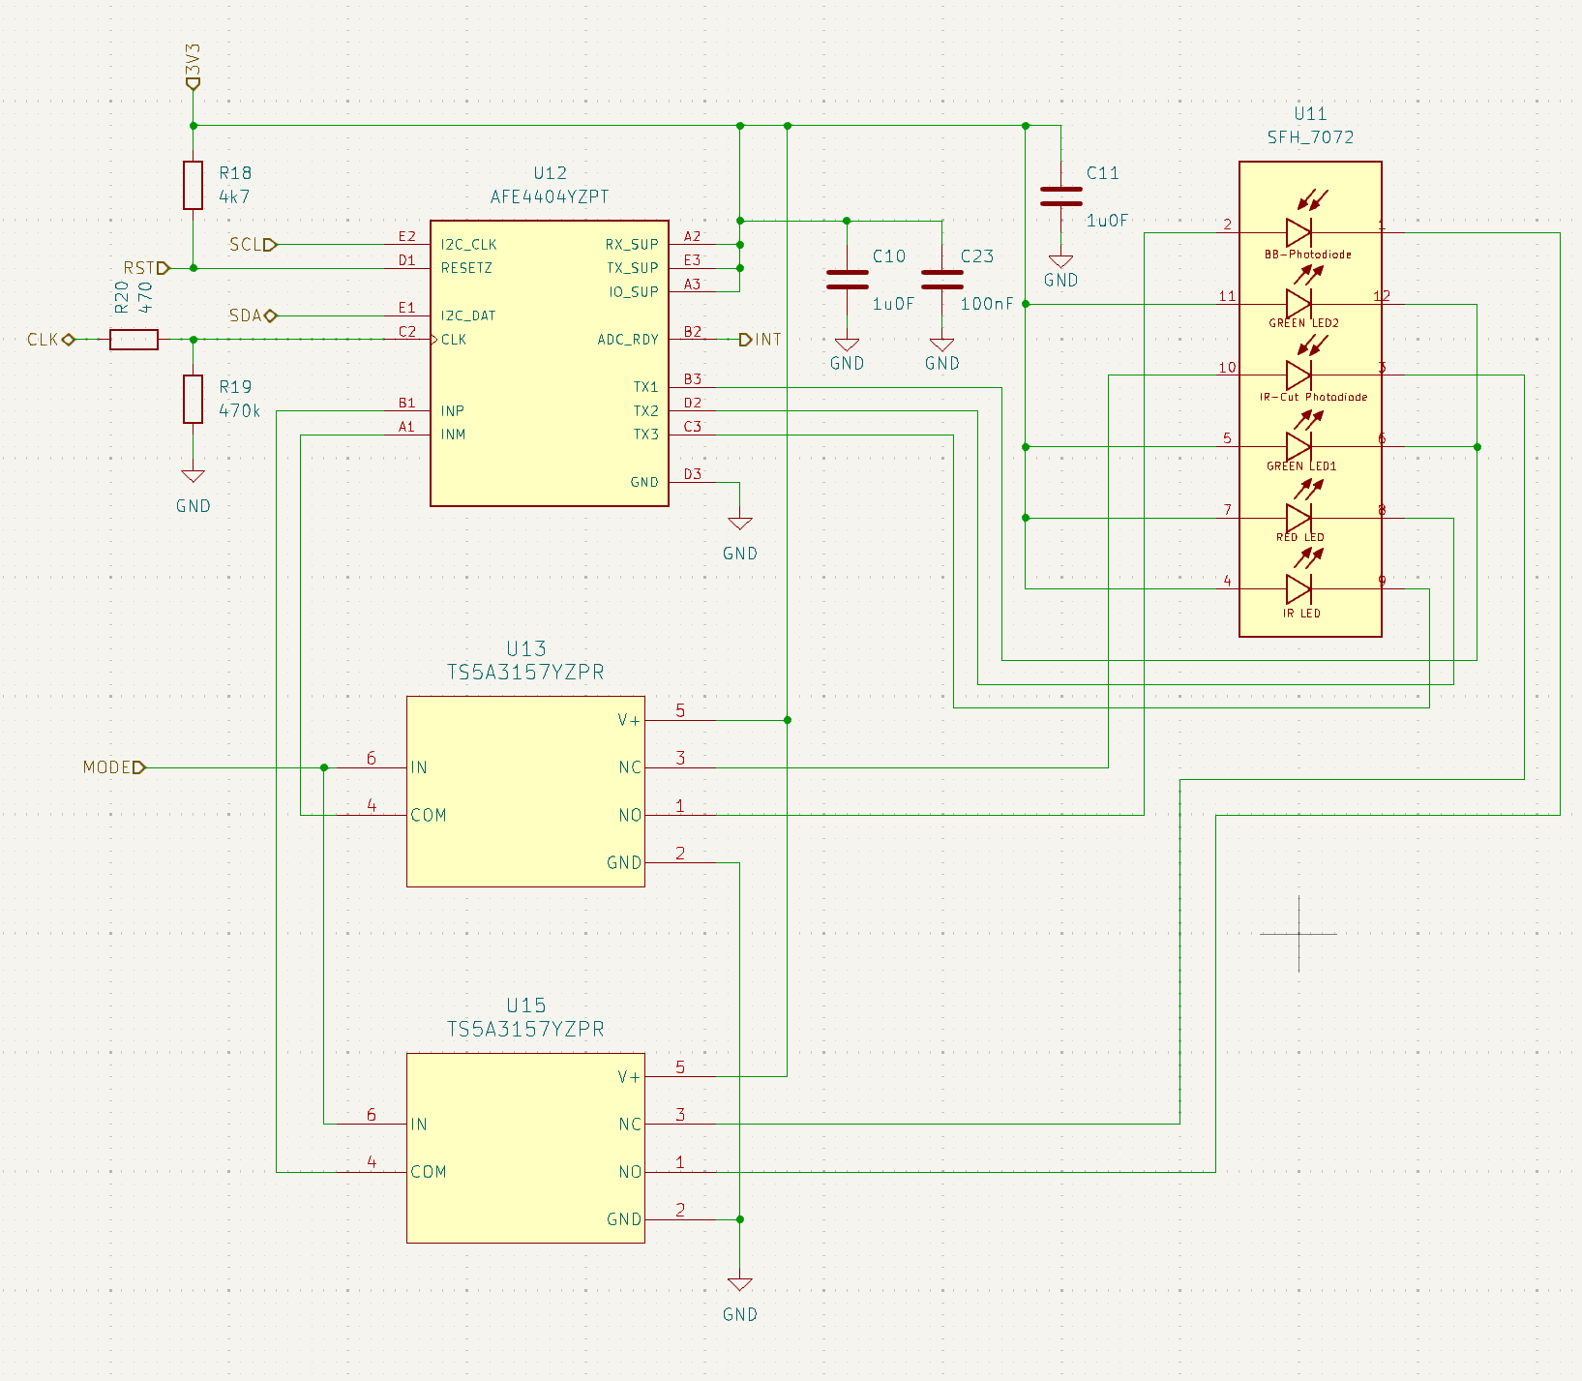1582x1381 pixels.
Task: Select the RED LED diode symbol in U11
Action: pyautogui.click(x=1298, y=518)
